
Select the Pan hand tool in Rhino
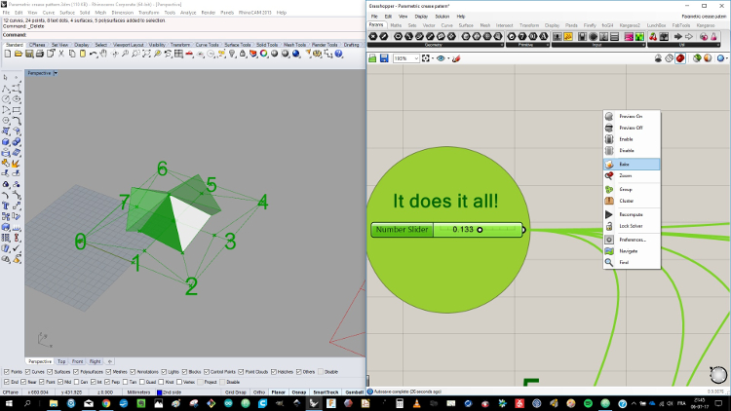103,55
